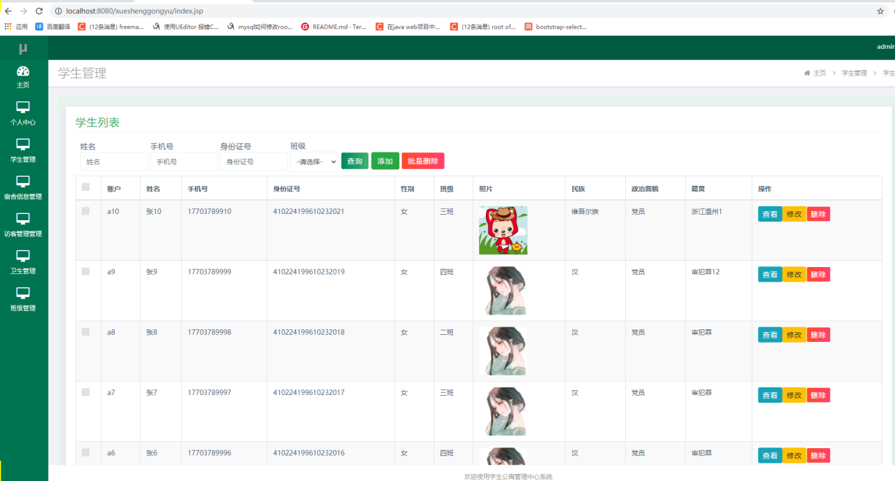Open the 访客管理管理 sidebar icon
Image resolution: width=895 pixels, height=481 pixels.
[x=23, y=225]
